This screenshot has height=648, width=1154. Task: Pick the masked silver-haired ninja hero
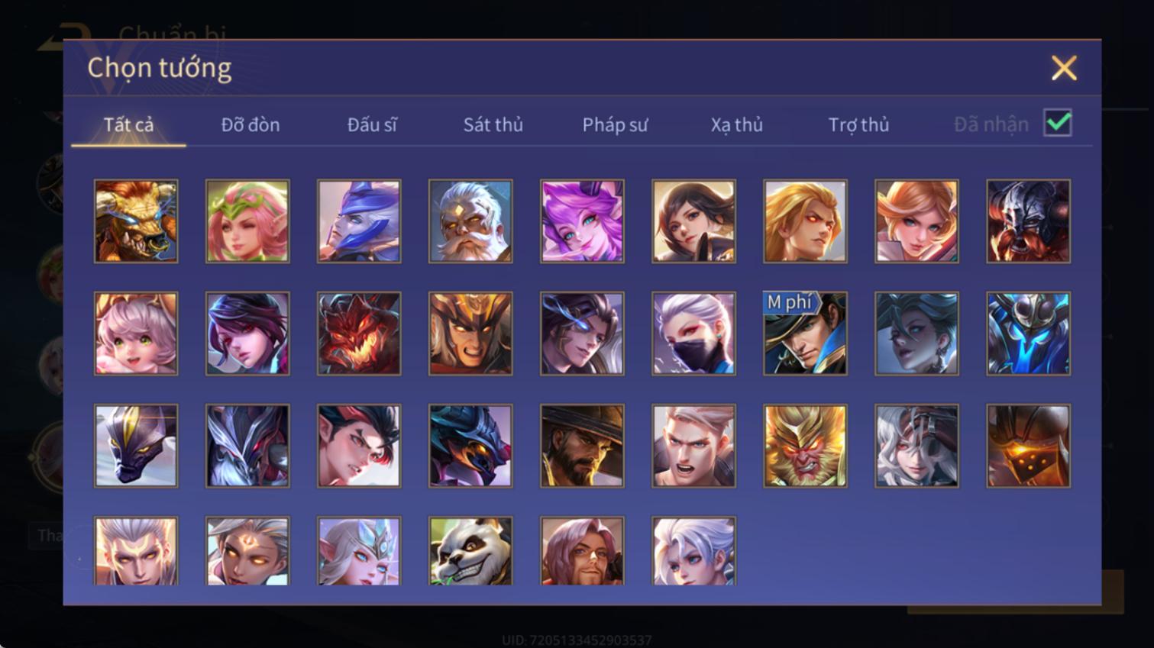pyautogui.click(x=693, y=334)
